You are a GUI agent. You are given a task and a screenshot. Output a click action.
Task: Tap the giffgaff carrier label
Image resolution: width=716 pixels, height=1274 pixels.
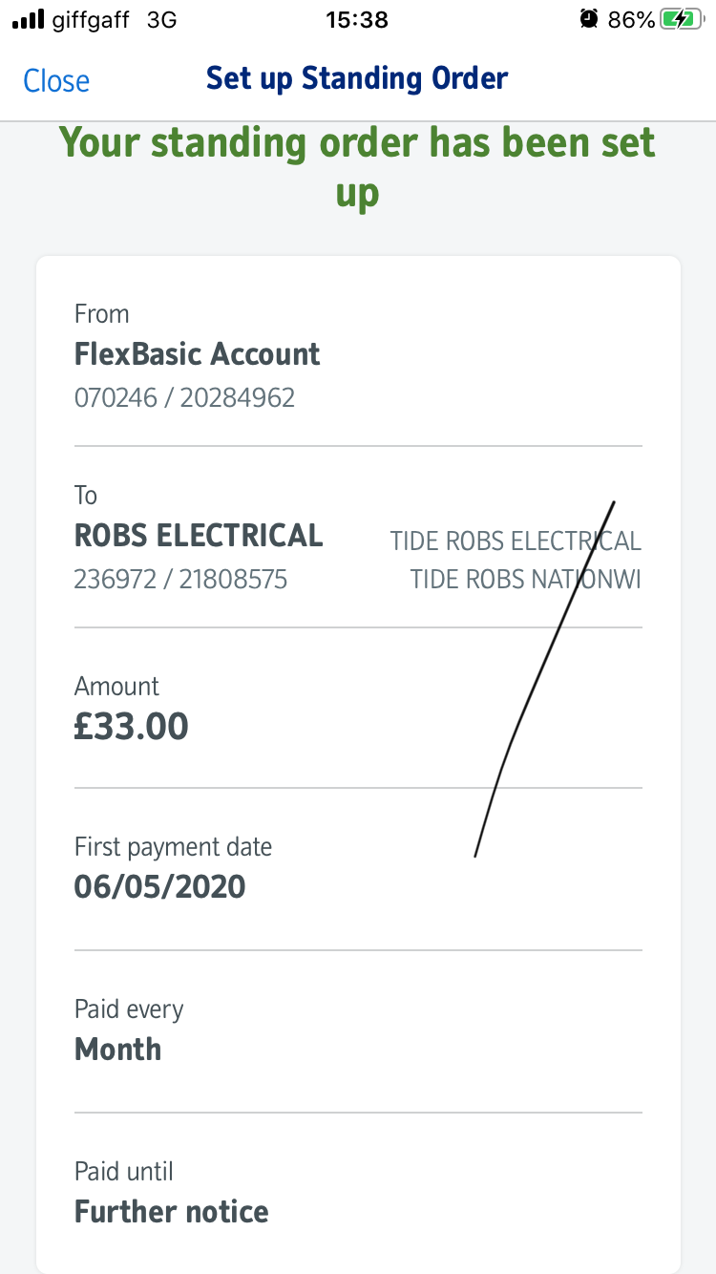(x=93, y=19)
